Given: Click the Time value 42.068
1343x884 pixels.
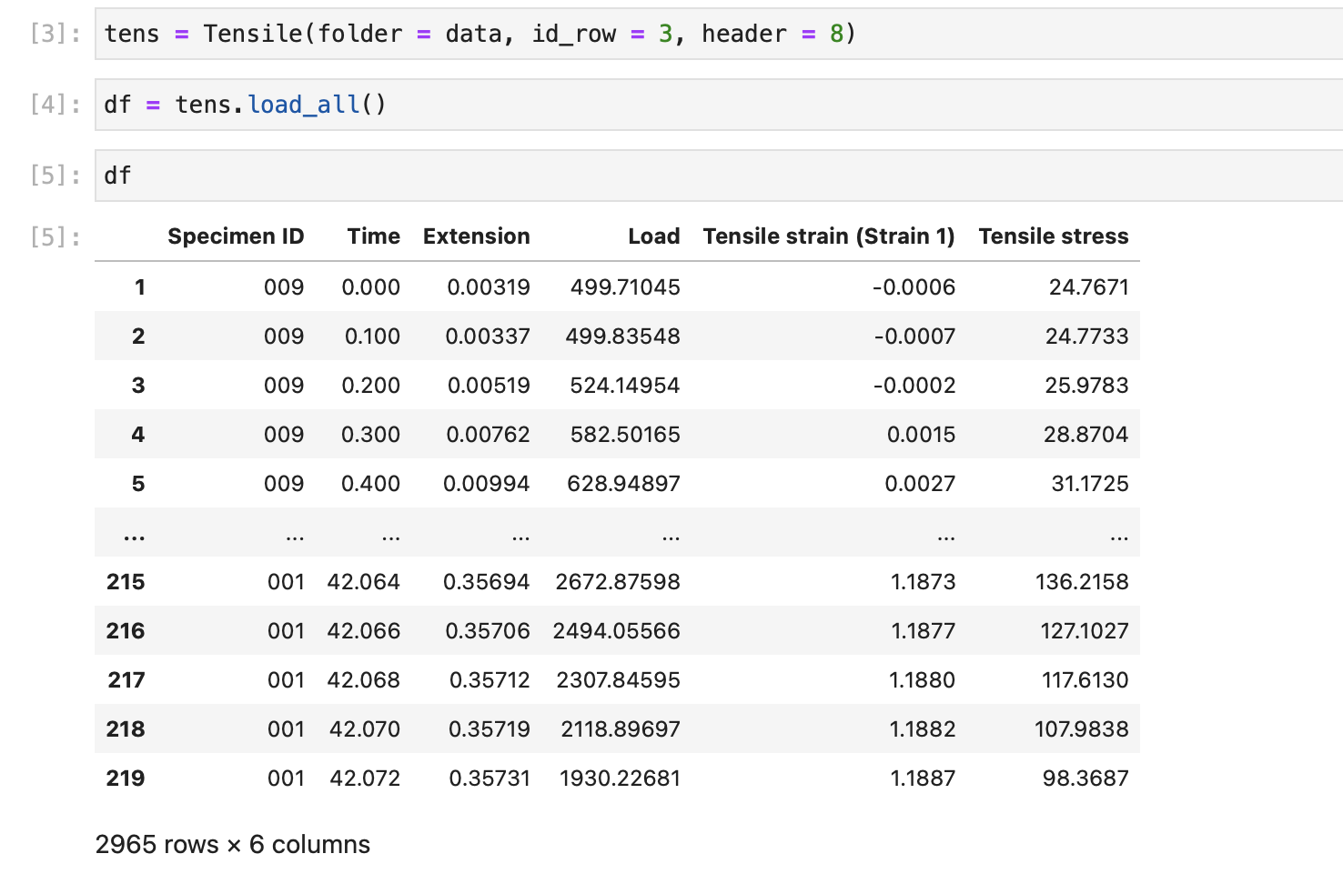Looking at the screenshot, I should coord(364,680).
